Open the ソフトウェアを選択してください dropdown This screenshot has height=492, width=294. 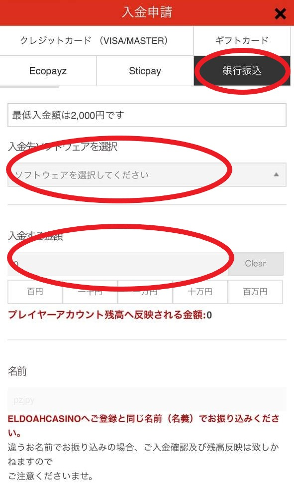pos(147,175)
